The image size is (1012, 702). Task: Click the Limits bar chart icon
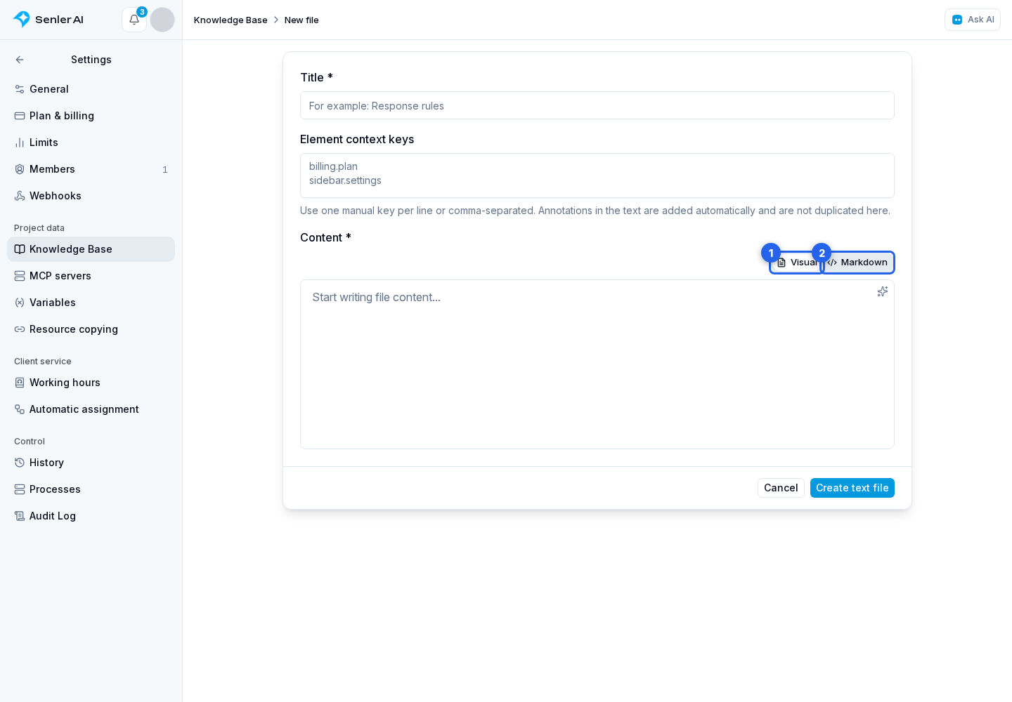click(x=20, y=143)
